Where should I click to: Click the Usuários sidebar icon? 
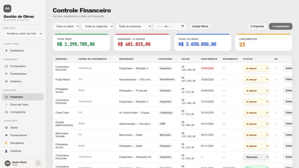(6, 151)
